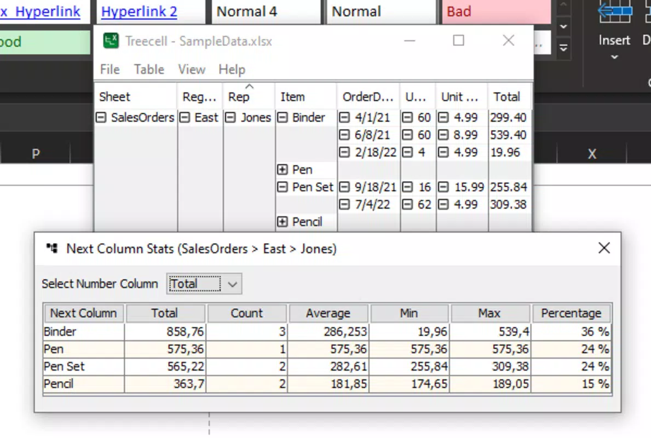Select the Pencil row in stats table

327,384
